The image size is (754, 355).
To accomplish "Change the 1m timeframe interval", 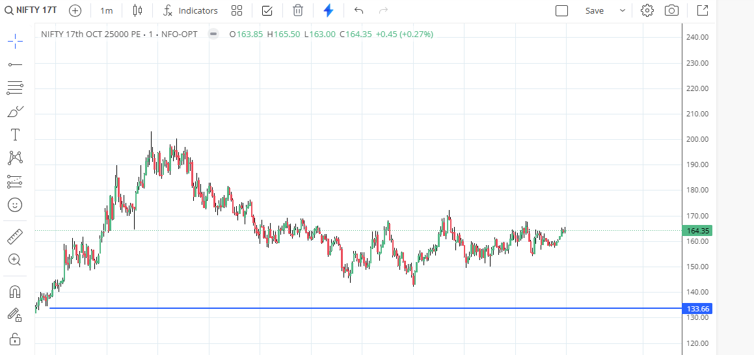I will tap(107, 10).
